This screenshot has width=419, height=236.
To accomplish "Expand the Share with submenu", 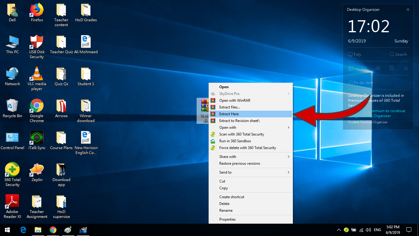I will tap(251, 157).
